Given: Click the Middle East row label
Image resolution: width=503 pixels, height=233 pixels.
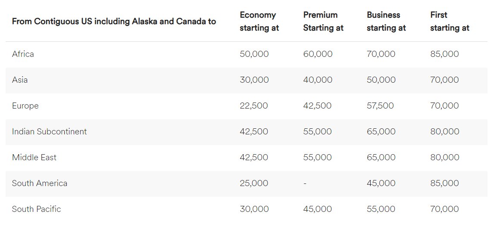Looking at the screenshot, I should pyautogui.click(x=34, y=157).
